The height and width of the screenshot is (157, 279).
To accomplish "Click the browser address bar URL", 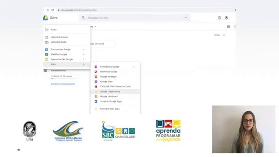I will coord(79,10).
